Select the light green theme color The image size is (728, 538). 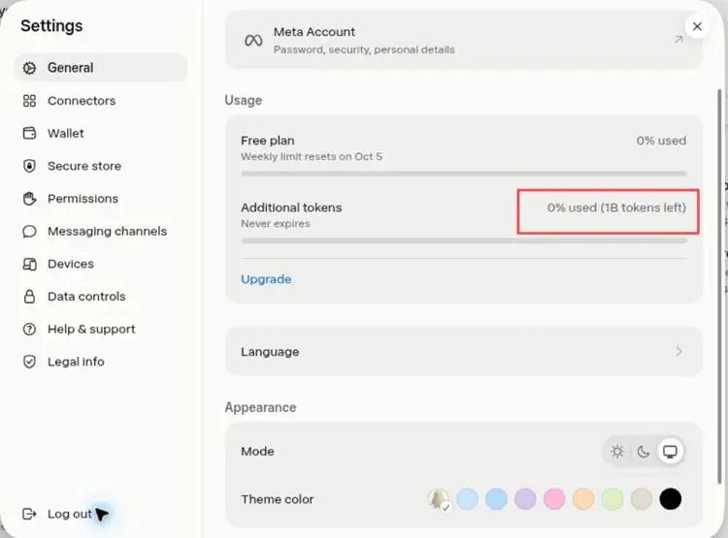tap(612, 499)
